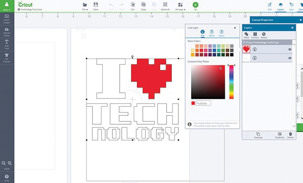Switch to the Layers tab
The width and height of the screenshot is (303, 183).
pos(281,6)
